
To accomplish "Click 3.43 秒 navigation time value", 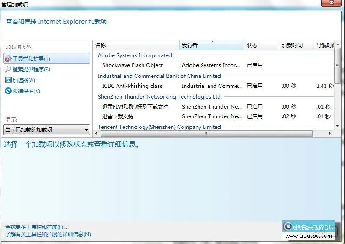I will coord(325,86).
